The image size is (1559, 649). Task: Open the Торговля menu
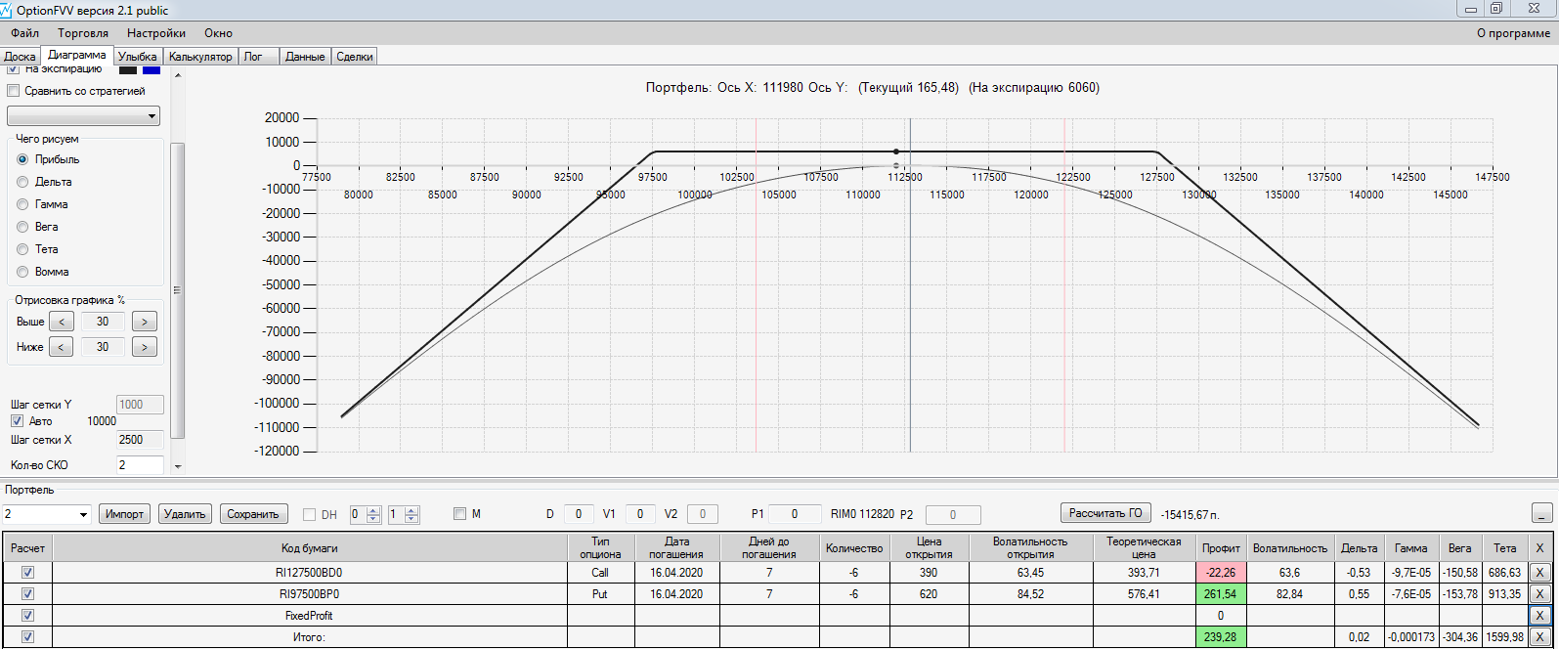point(83,33)
